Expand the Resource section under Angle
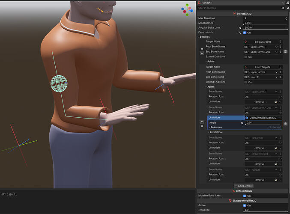Viewport: 290px width, 214px height. coord(216,127)
